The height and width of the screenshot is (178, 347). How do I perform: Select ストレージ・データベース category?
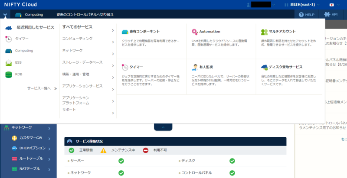82,62
